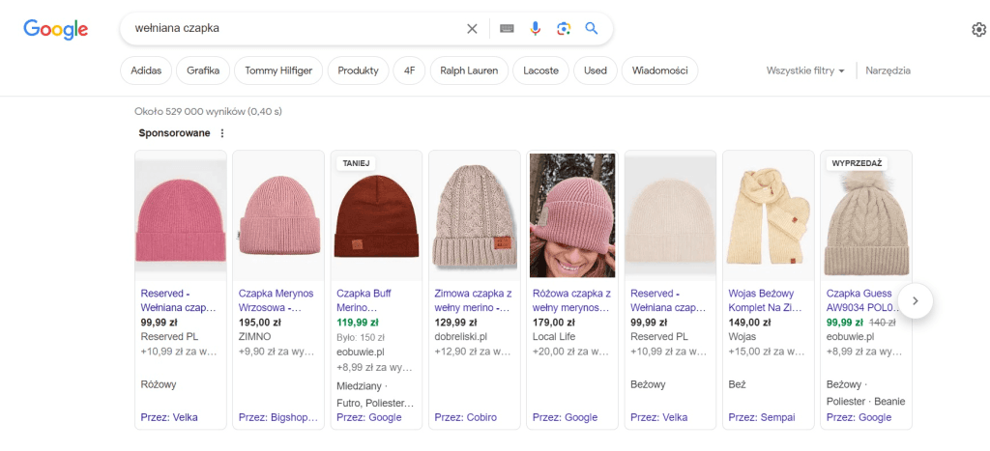
Task: Click the 149,00 zł price
Action: click(x=749, y=323)
